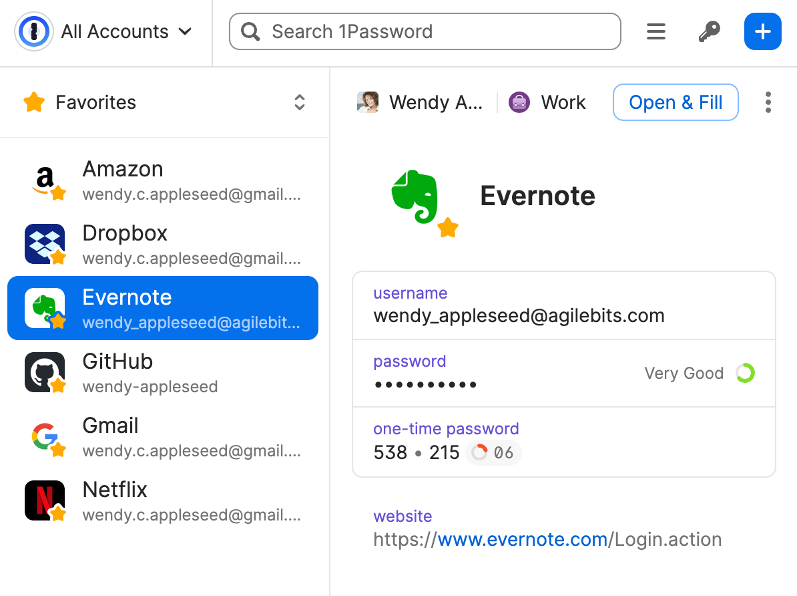
Task: Click Wendy's account avatar
Action: tap(368, 102)
